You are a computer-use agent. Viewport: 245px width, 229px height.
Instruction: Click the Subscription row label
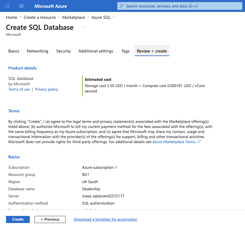coord(19,168)
